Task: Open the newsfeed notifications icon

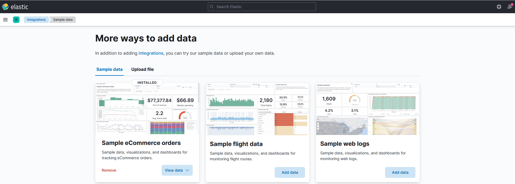Action: 510,7
